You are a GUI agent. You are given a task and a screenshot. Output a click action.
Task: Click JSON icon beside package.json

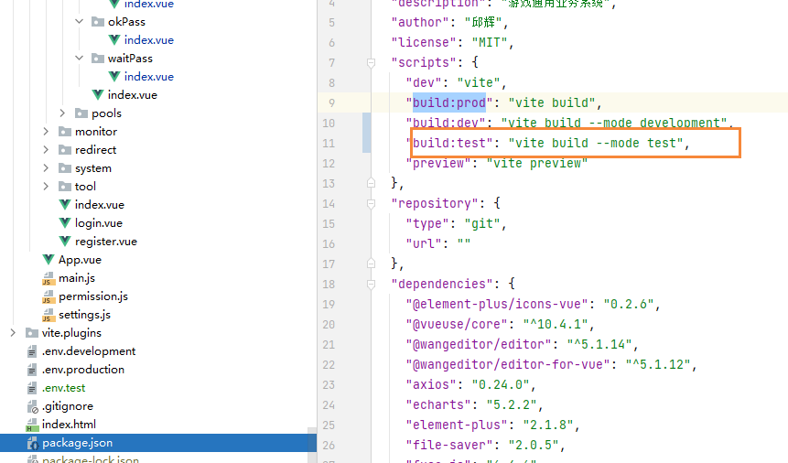[x=32, y=443]
